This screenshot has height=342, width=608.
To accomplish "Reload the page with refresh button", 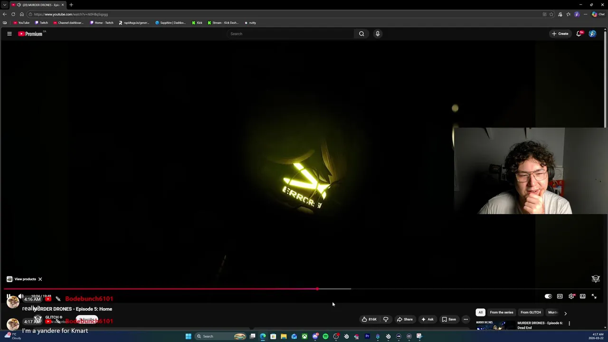I will point(13,14).
